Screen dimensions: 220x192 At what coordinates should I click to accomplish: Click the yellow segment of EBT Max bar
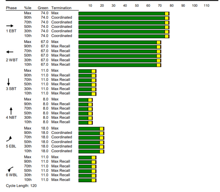167,14
